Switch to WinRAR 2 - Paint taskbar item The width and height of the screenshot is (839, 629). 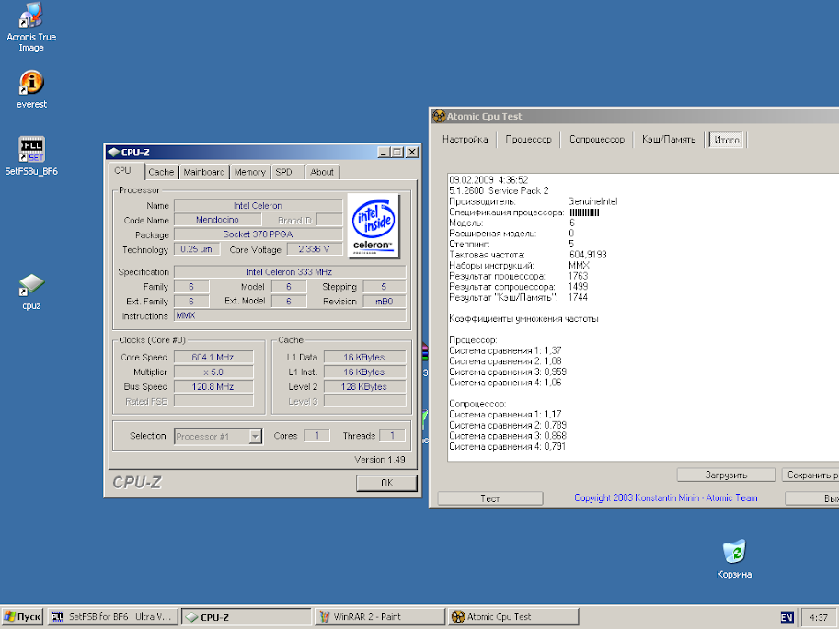[x=380, y=617]
